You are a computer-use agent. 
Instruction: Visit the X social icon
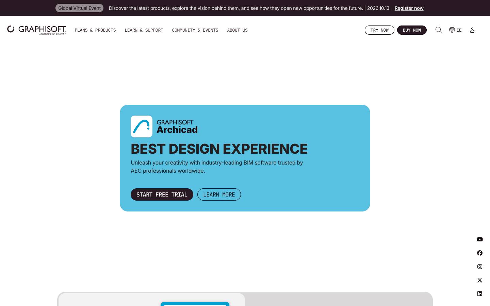point(480,280)
